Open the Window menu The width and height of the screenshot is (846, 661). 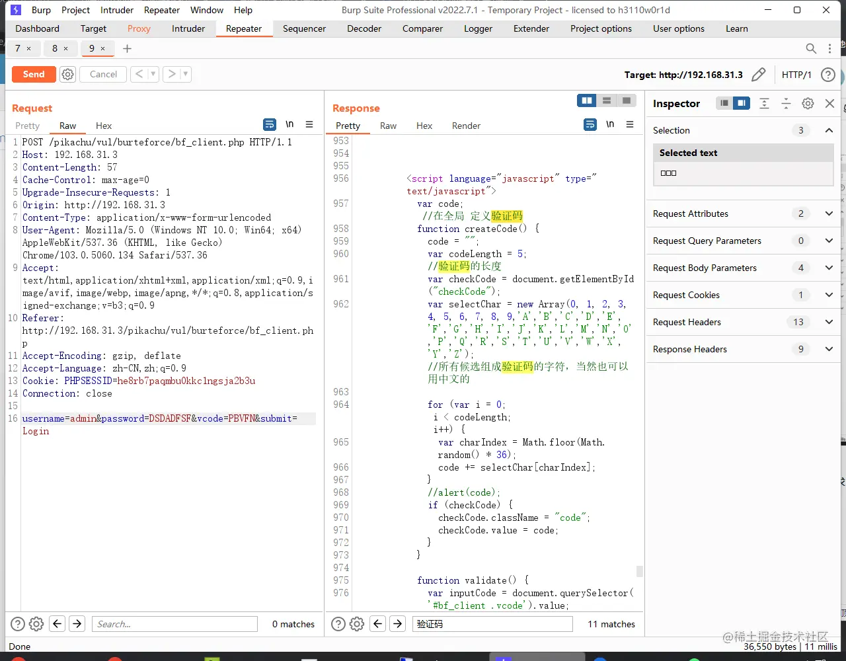(207, 10)
